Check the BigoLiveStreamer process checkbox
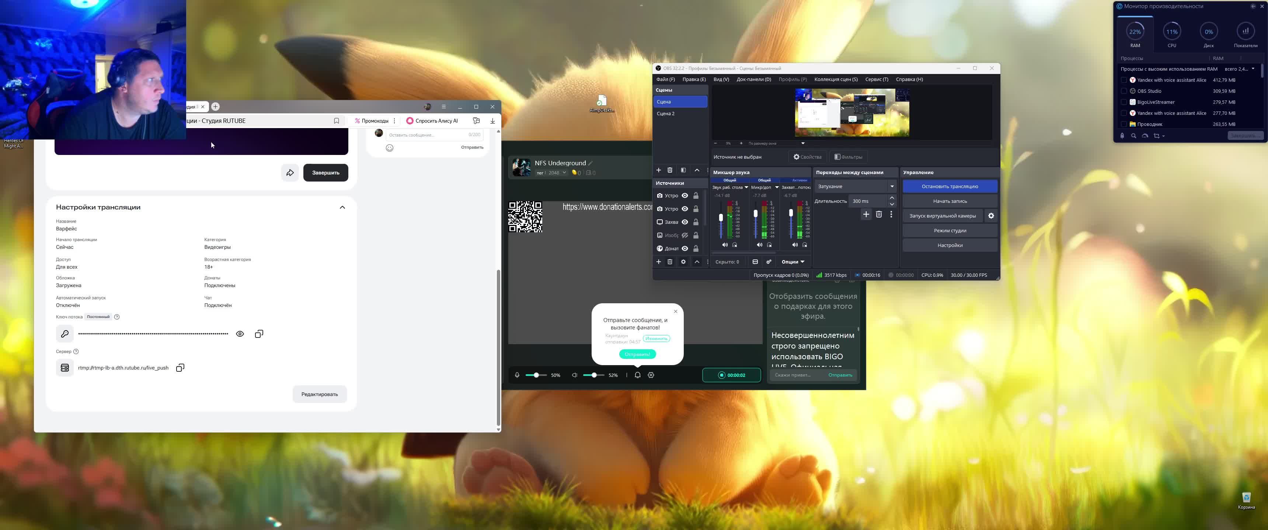 (1124, 102)
